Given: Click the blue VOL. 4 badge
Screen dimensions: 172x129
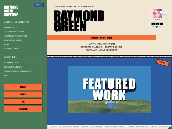Looking at the screenshot, I should pos(39,5).
